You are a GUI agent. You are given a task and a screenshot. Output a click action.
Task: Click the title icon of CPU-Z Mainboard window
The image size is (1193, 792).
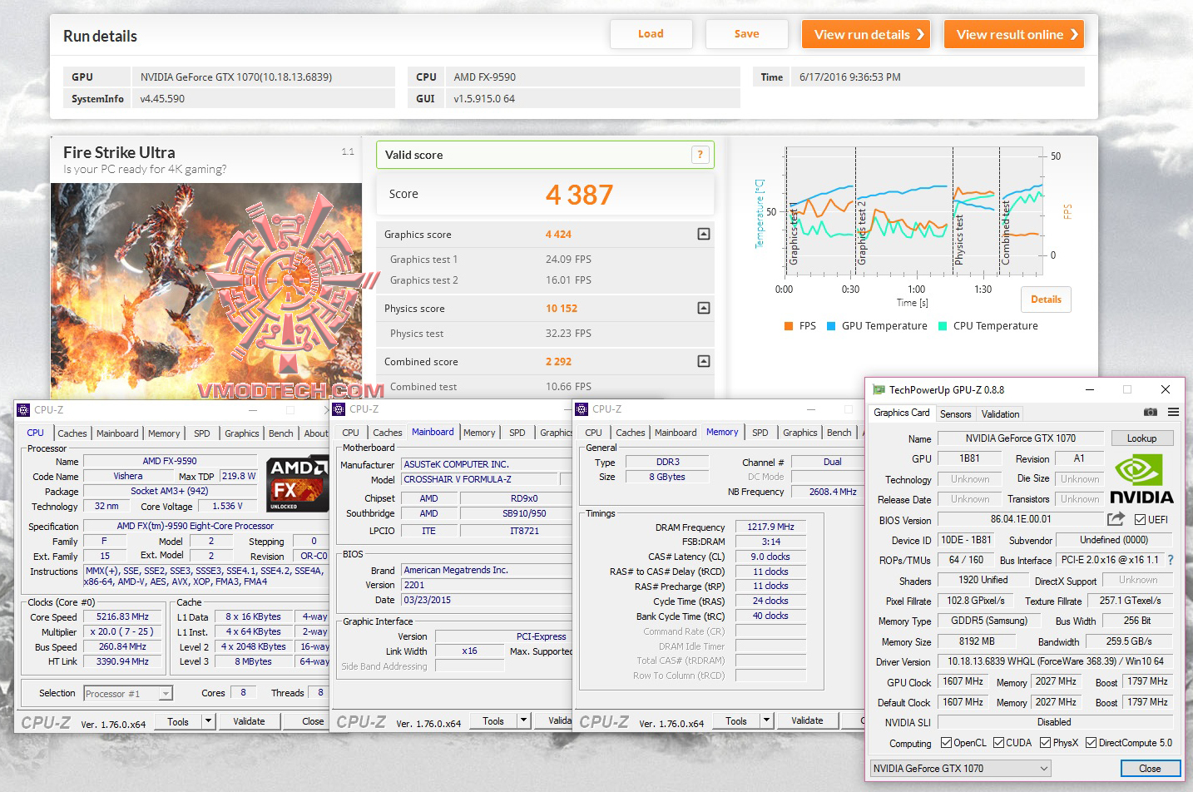pos(339,409)
